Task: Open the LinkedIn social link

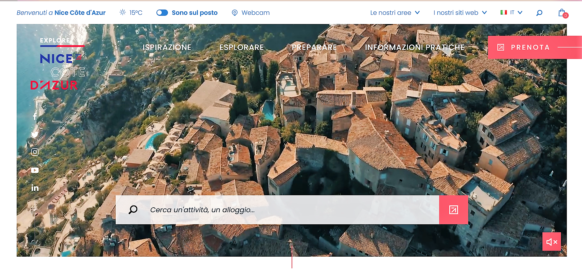Action: (35, 188)
